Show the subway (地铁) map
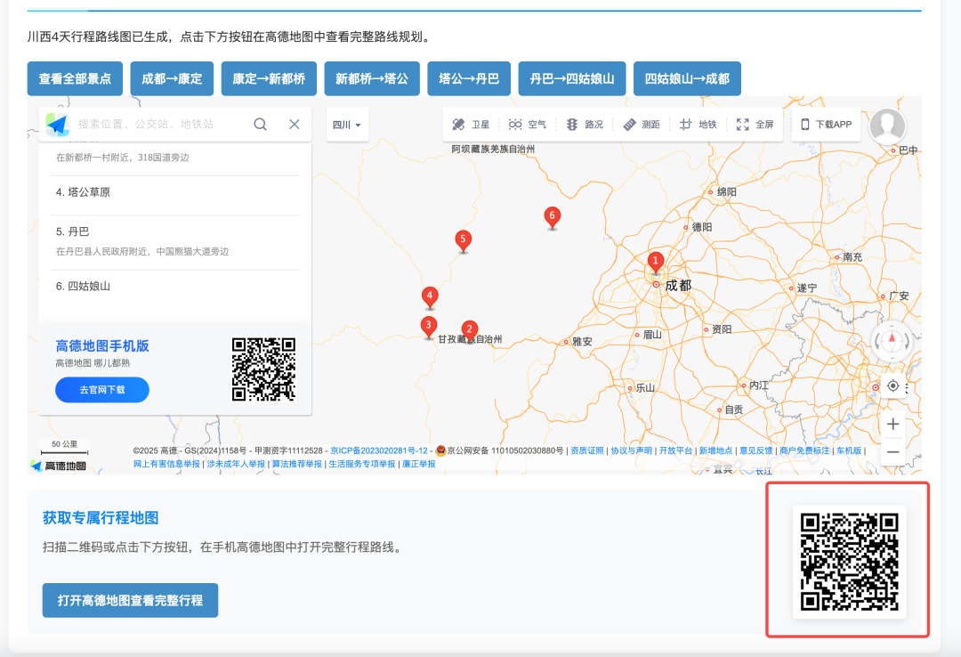The height and width of the screenshot is (657, 961). pos(698,125)
